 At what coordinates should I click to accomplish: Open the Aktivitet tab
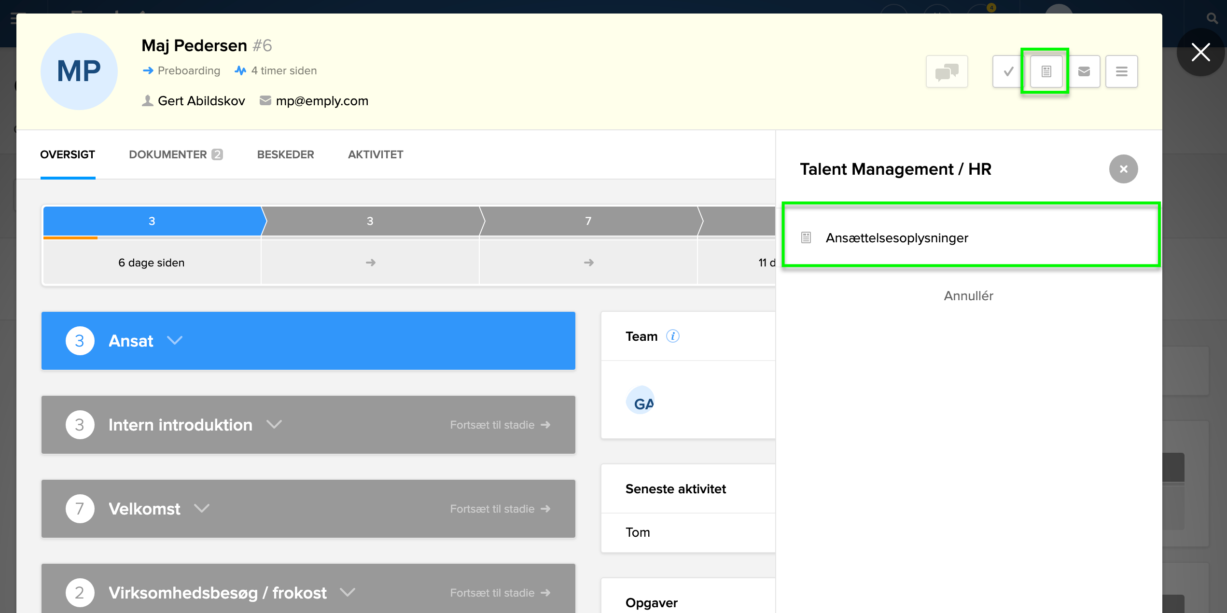375,154
